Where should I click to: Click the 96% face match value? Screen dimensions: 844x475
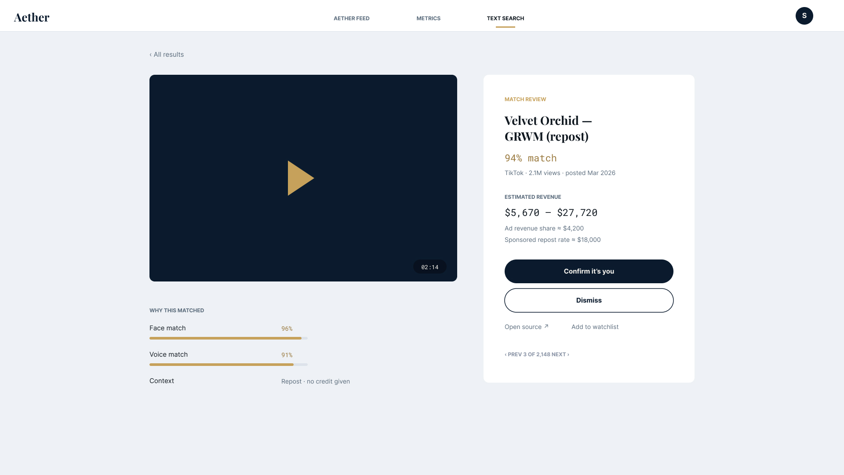tap(287, 329)
